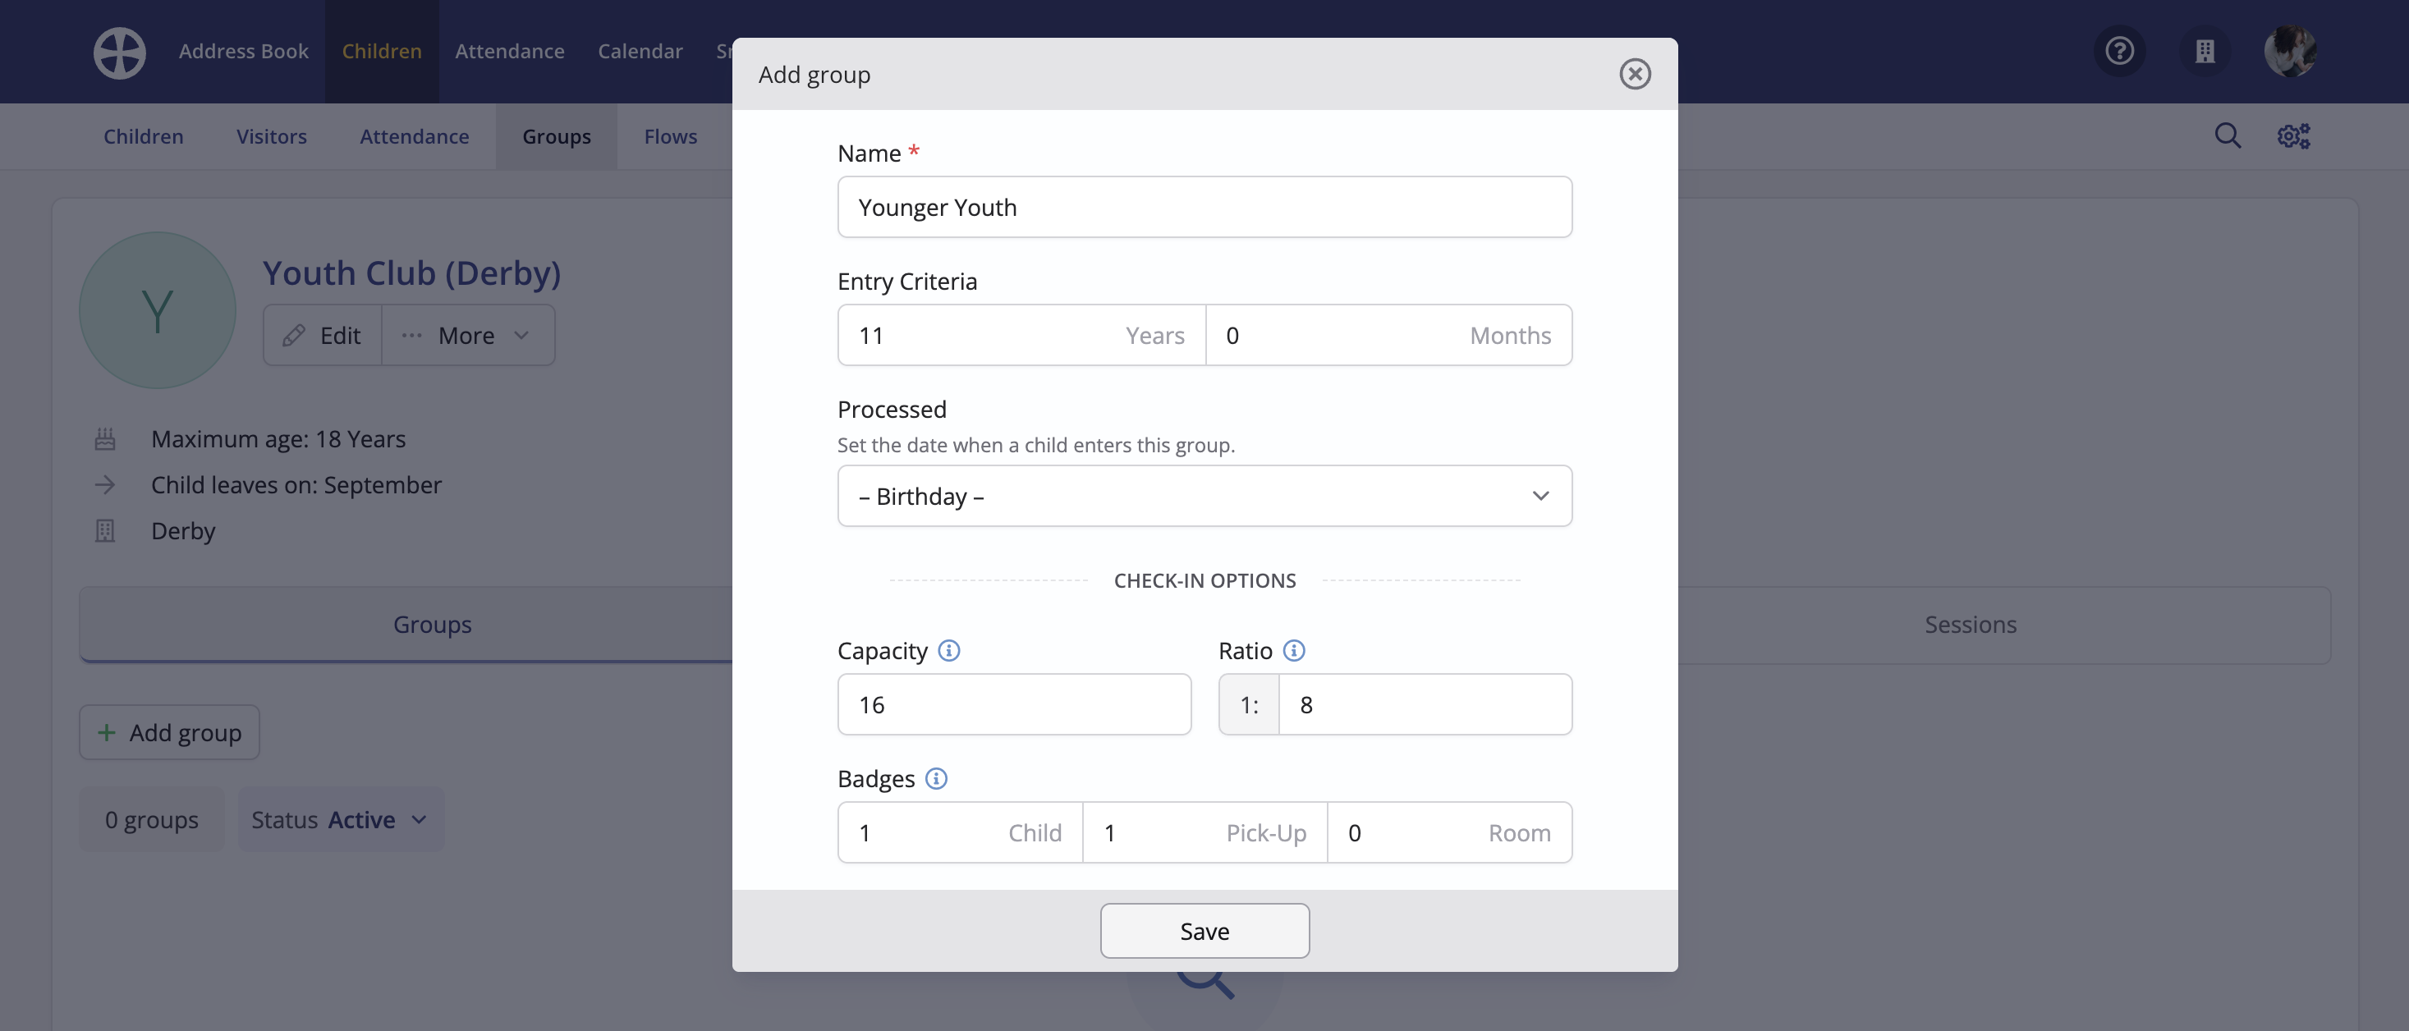Switch to the Attendance sub-tab
2409x1031 pixels.
[x=415, y=136]
